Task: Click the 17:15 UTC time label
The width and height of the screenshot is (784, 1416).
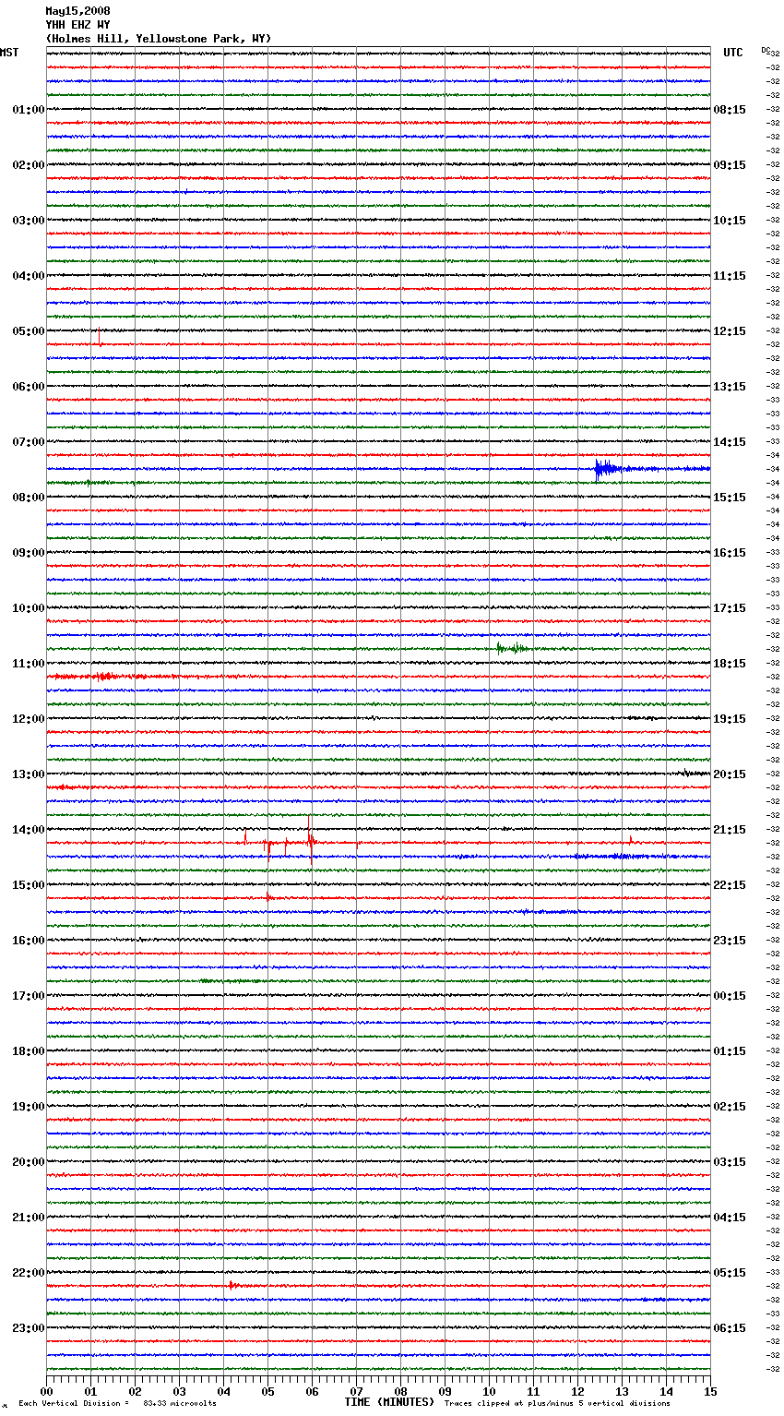Action: point(730,608)
